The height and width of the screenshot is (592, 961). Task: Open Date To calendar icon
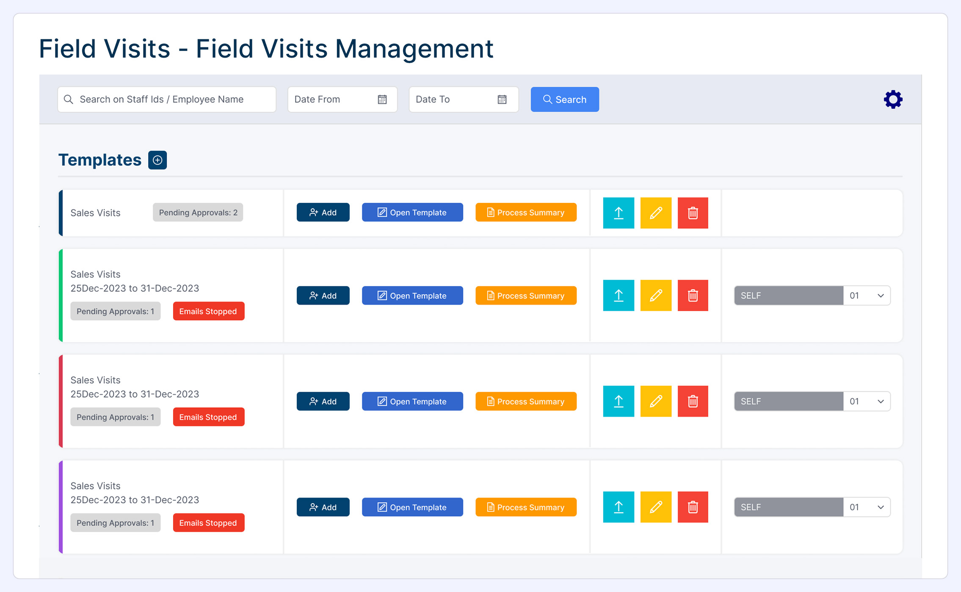coord(502,100)
